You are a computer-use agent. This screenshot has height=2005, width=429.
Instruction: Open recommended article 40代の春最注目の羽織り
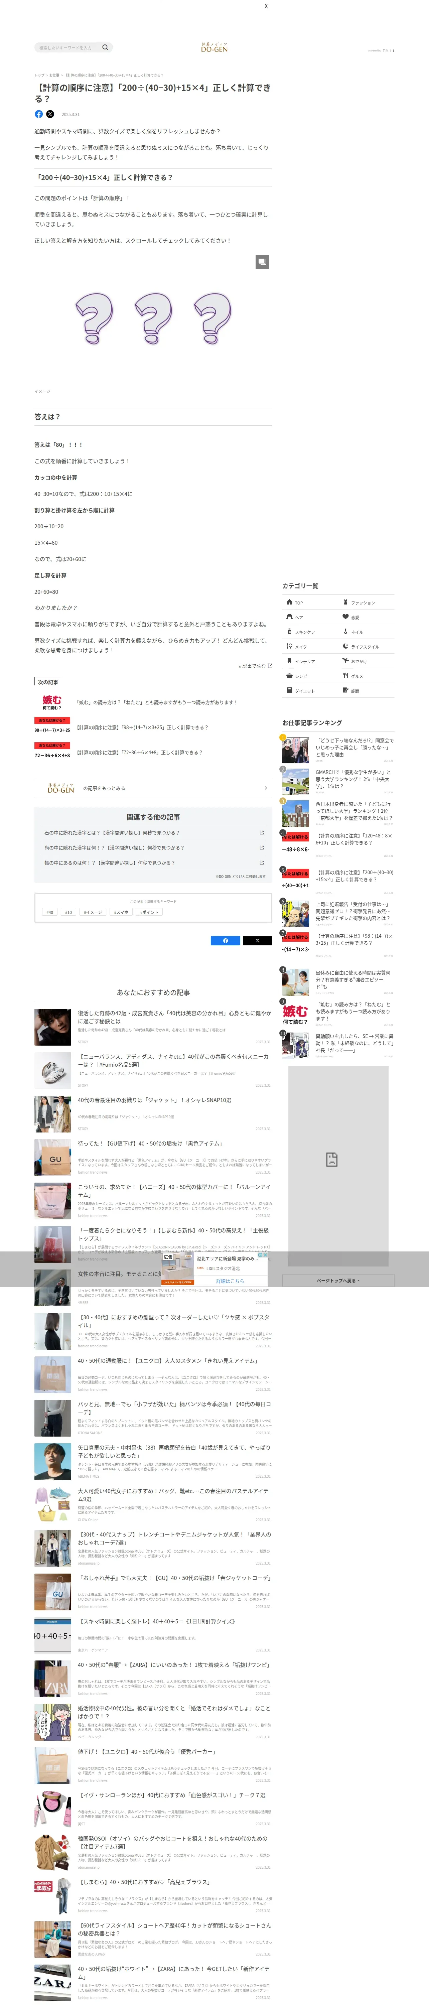153,1114
